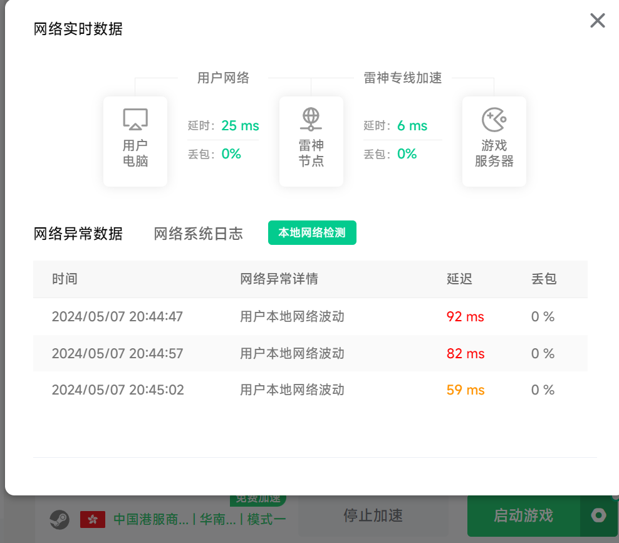Open the 中国港服商 server region selector

[150, 519]
